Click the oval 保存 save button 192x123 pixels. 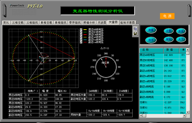point(151,40)
